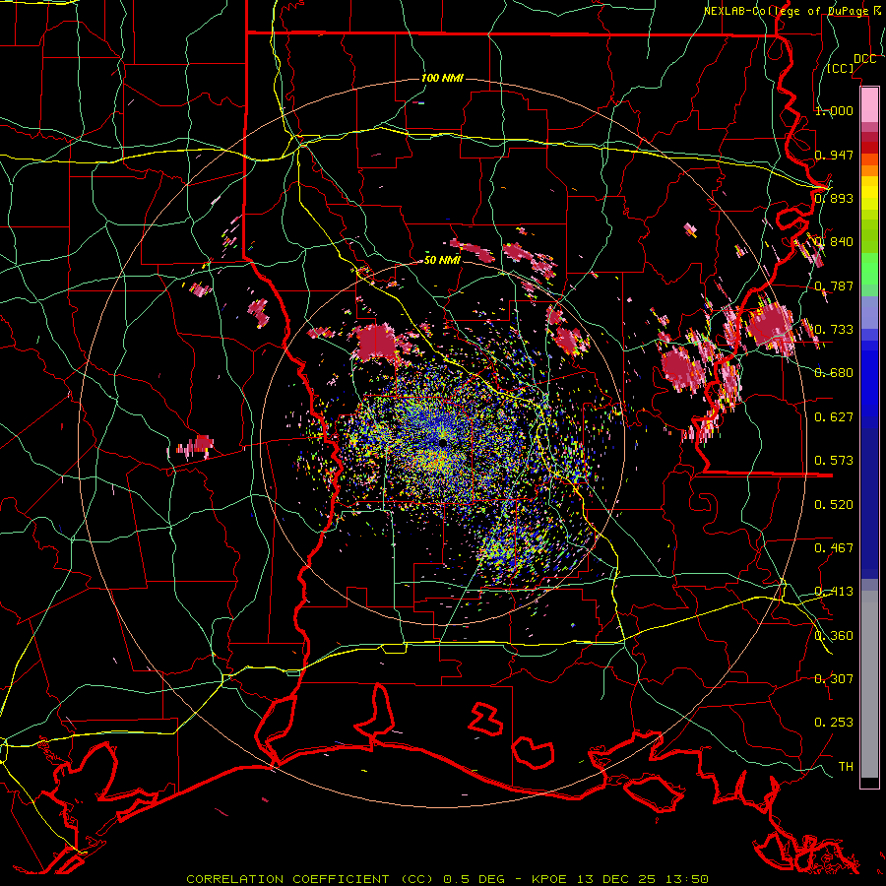Click the CORRELATION COEFFICIENT caption text
The width and height of the screenshot is (886, 886).
287,879
